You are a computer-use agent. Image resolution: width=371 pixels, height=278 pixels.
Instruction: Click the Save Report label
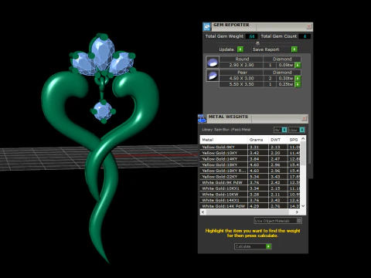266,49
